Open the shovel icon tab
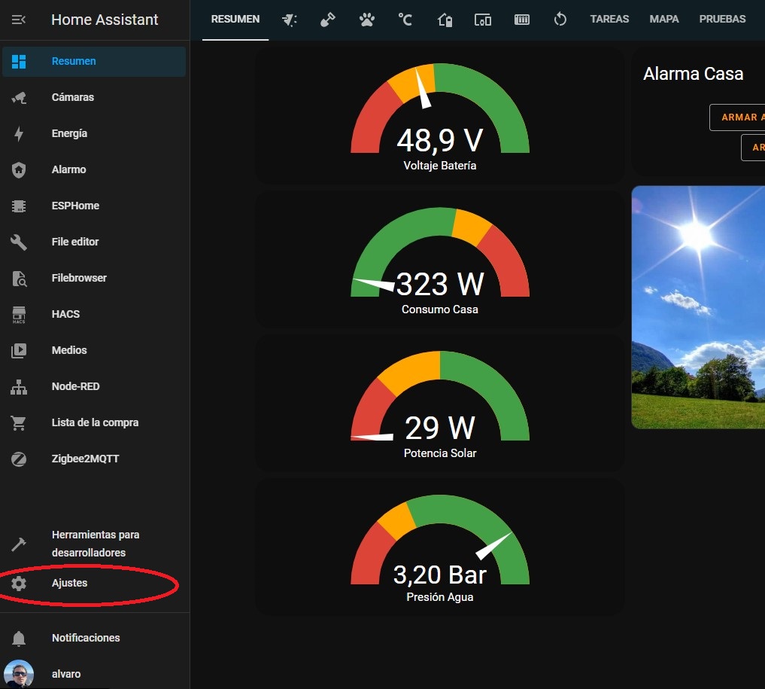The height and width of the screenshot is (689, 765). [327, 20]
